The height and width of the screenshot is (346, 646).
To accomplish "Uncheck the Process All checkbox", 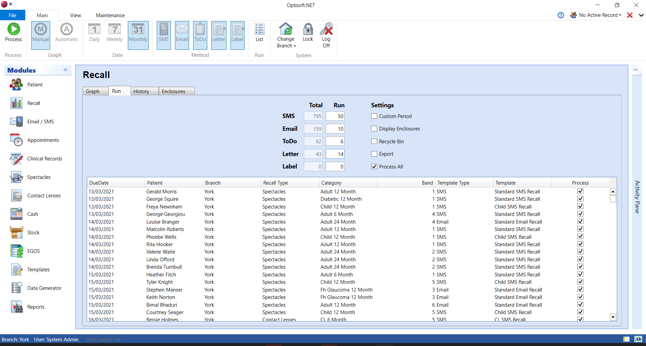I will (x=374, y=166).
